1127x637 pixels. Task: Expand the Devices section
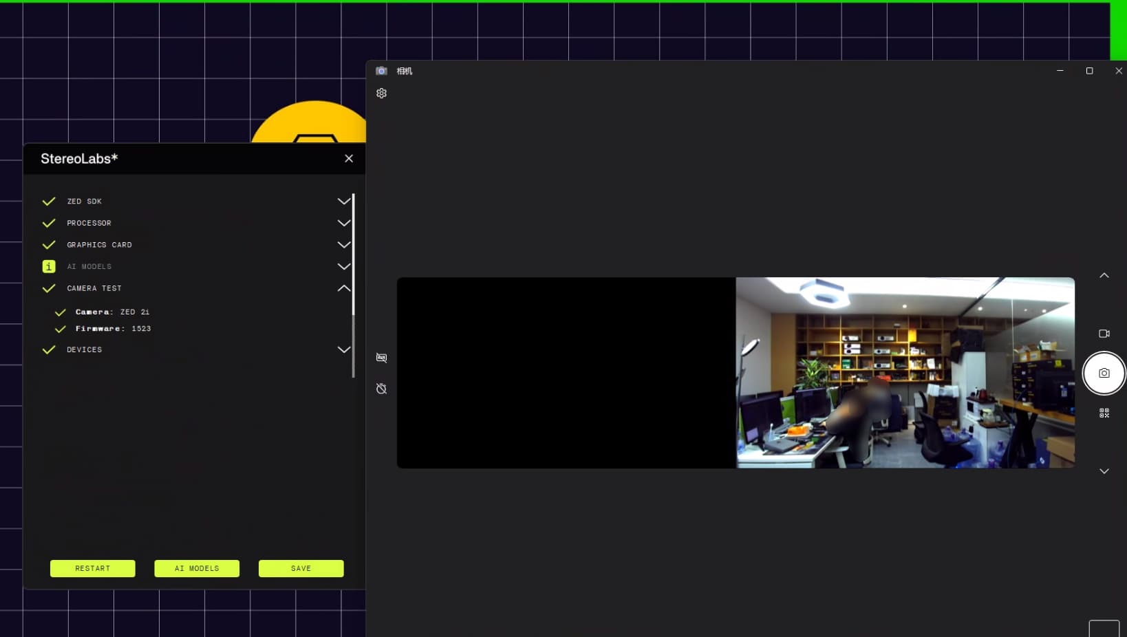(343, 349)
